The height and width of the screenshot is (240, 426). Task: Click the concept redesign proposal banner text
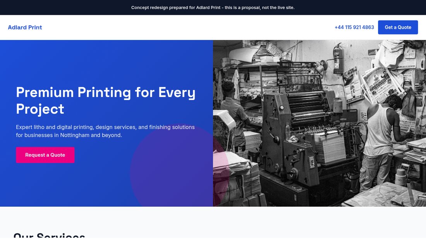coord(213,7)
